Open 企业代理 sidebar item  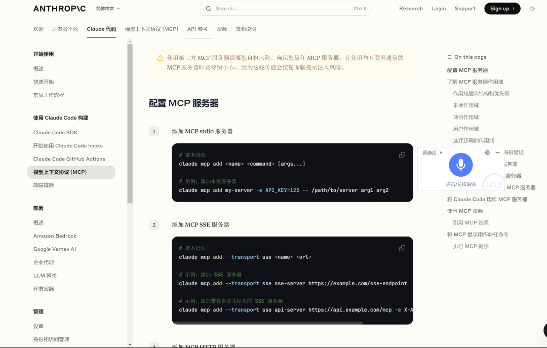44,262
